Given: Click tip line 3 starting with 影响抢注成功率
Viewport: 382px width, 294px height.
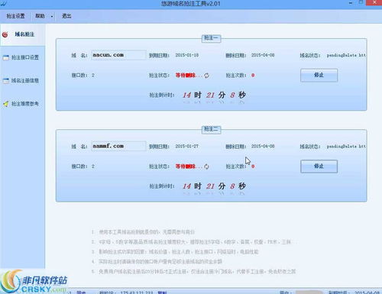Looking at the screenshot, I should 175,252.
